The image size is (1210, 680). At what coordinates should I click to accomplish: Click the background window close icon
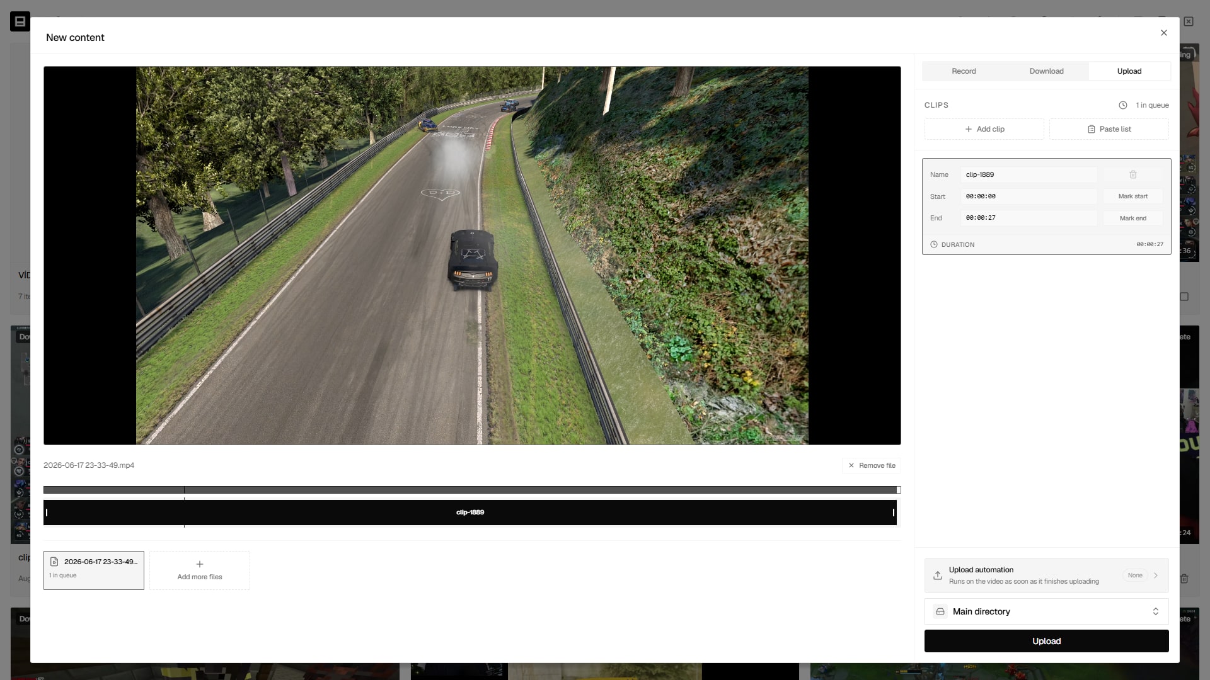coord(1188,21)
